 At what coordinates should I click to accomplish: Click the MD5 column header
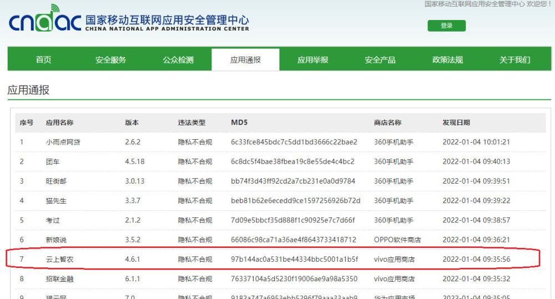click(239, 123)
